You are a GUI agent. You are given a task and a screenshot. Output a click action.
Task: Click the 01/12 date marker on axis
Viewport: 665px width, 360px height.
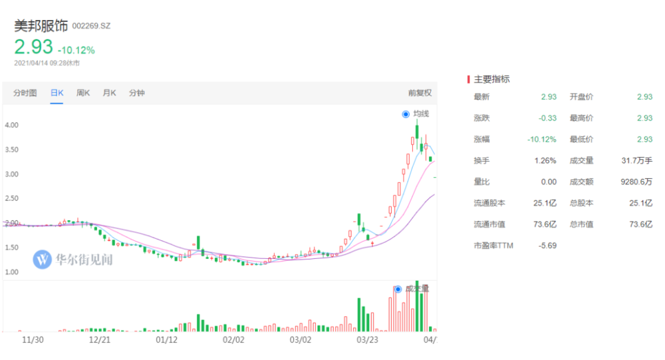click(x=167, y=339)
